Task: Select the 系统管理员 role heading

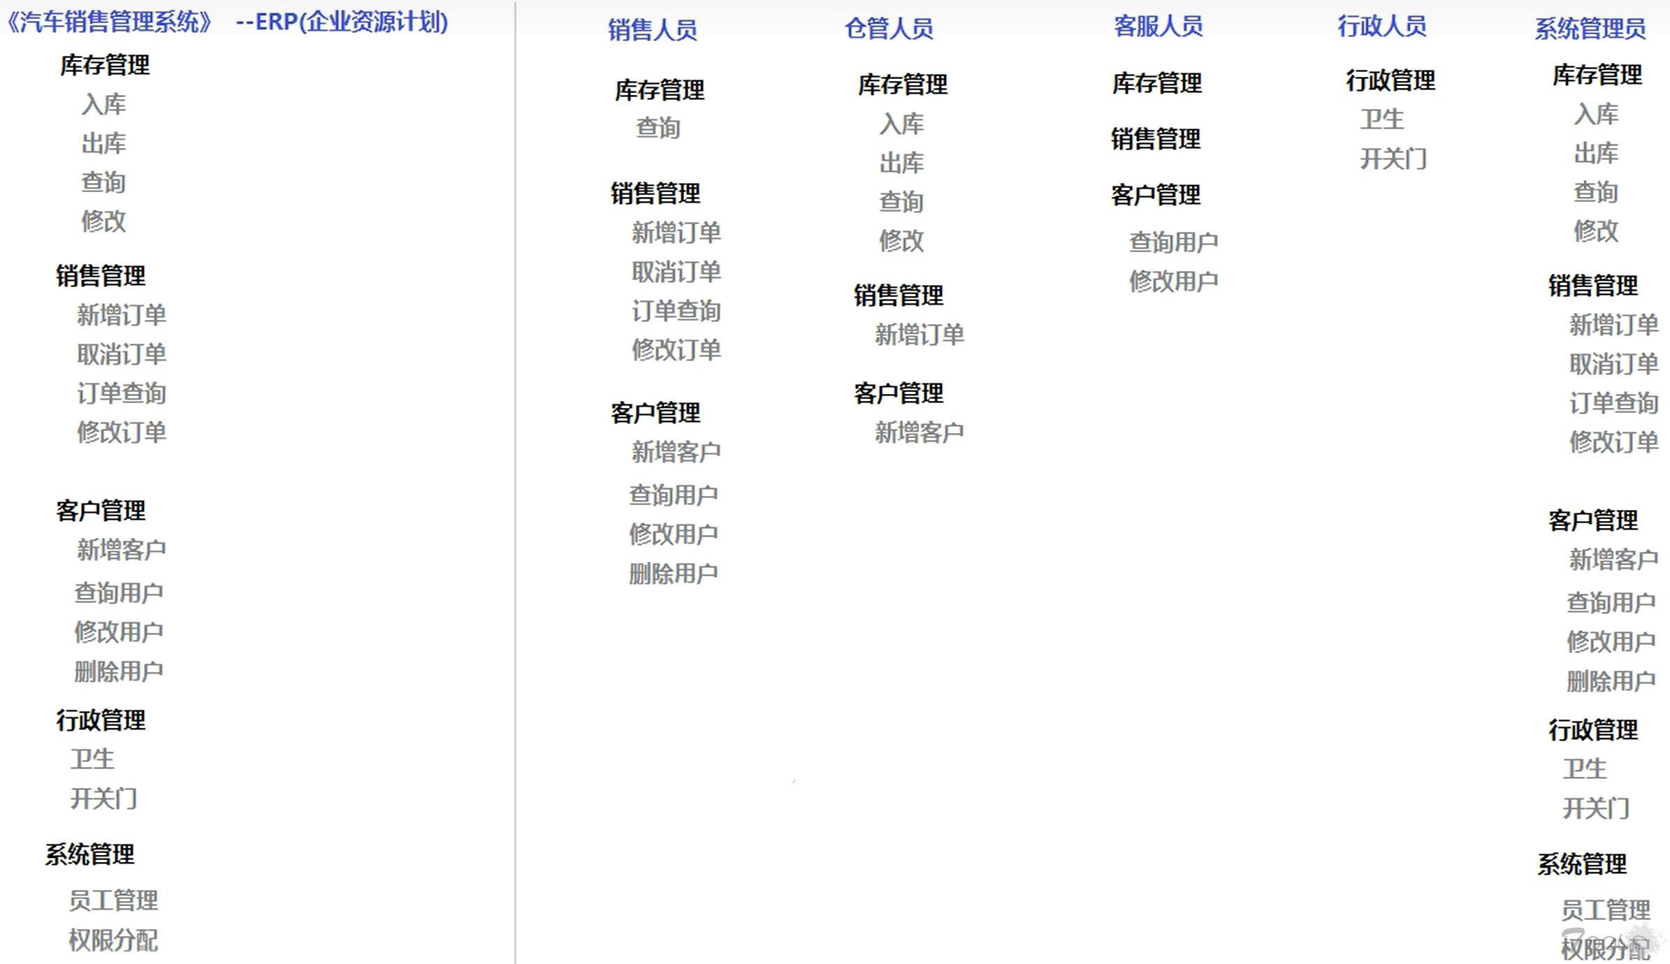Action: tap(1590, 29)
